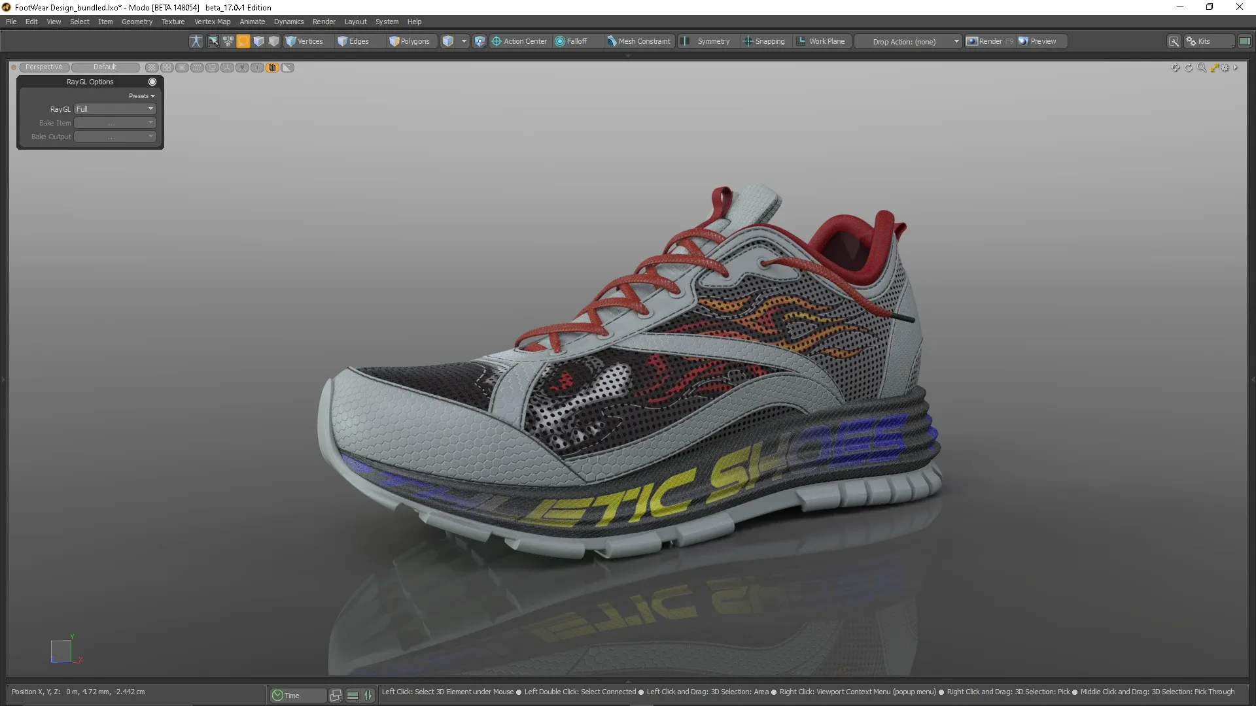Open the Bake Output dropdown
The height and width of the screenshot is (706, 1256).
click(115, 137)
